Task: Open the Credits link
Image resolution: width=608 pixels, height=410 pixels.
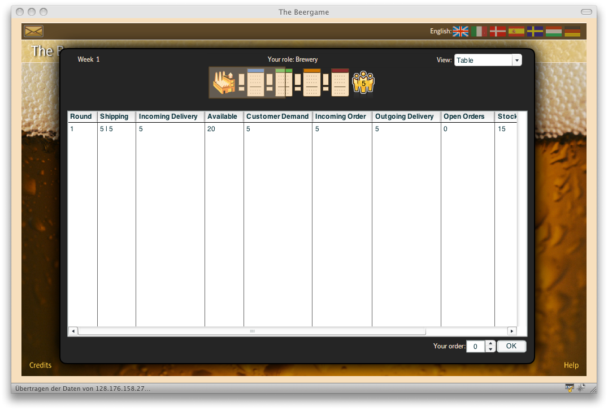Action: (40, 365)
